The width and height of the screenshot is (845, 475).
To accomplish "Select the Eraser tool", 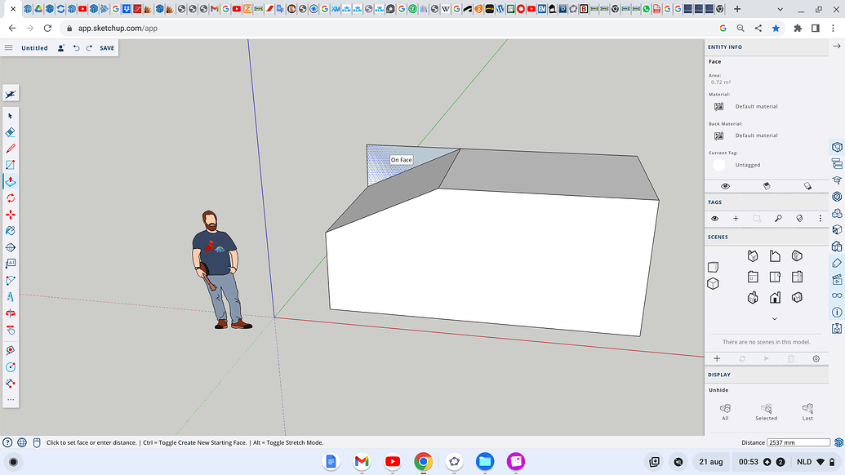I will [11, 132].
